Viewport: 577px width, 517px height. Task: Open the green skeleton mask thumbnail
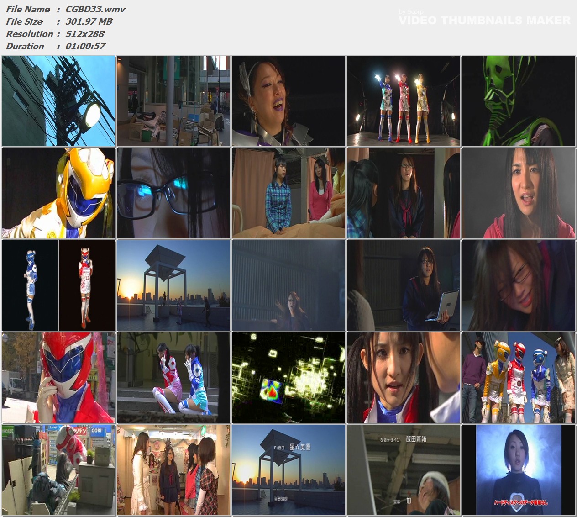tap(519, 101)
